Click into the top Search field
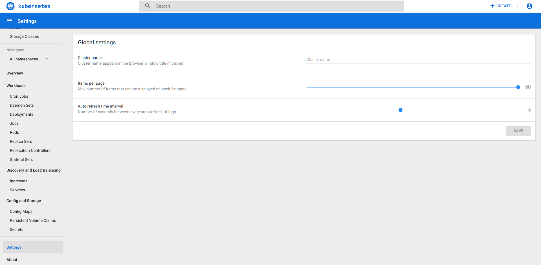Image resolution: width=541 pixels, height=265 pixels. tap(271, 6)
